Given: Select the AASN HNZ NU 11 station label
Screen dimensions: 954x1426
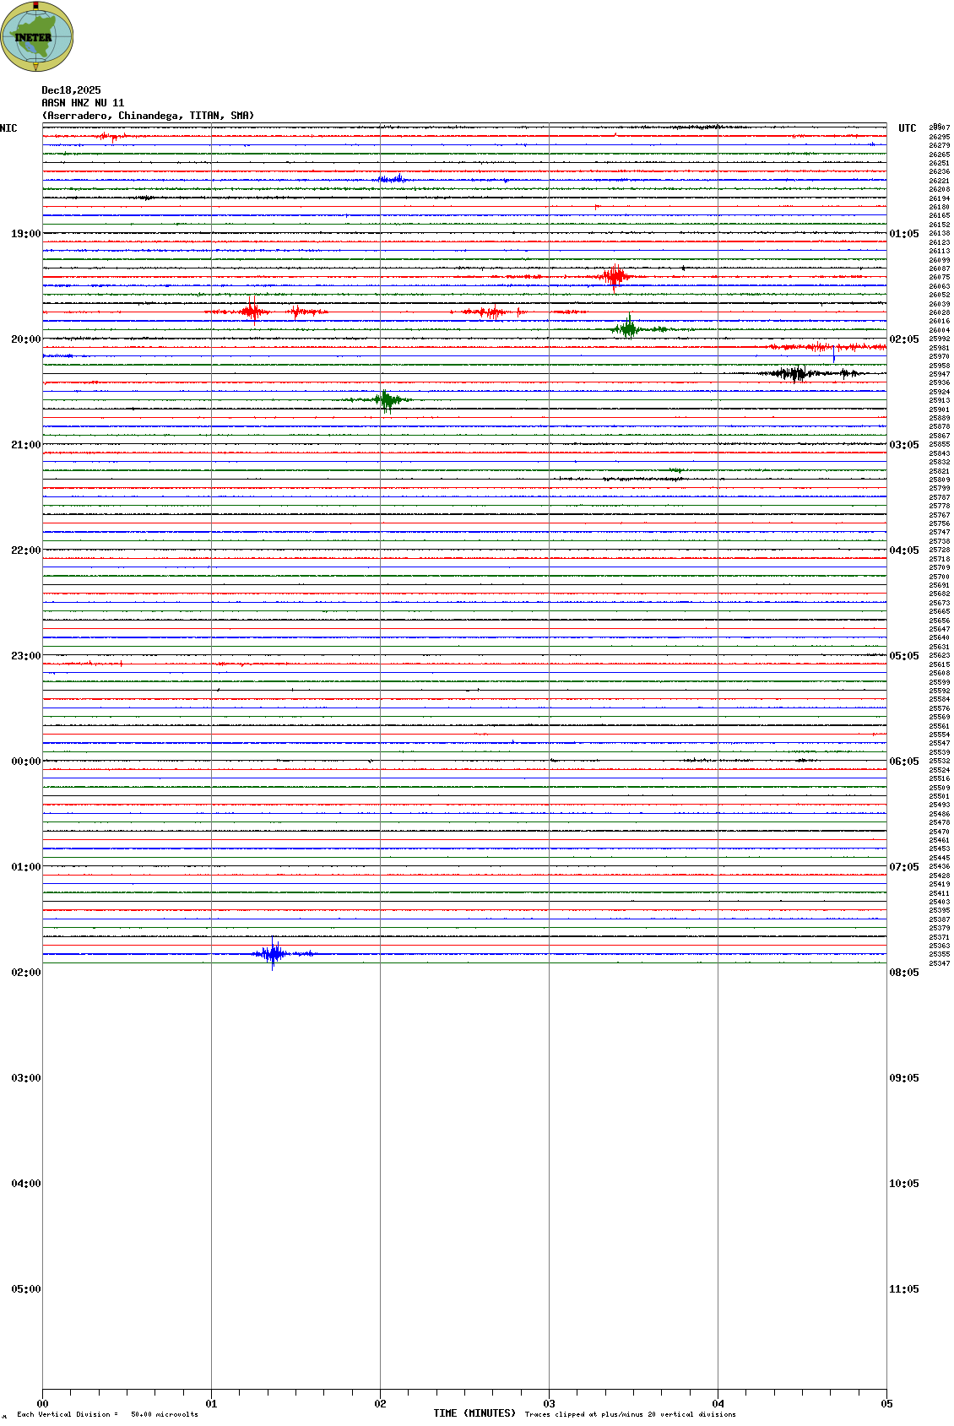Looking at the screenshot, I should click(x=83, y=103).
